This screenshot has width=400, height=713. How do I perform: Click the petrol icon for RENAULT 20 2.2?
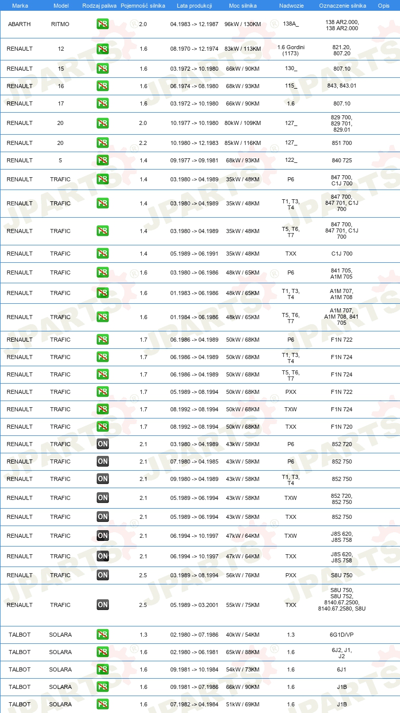(x=102, y=143)
